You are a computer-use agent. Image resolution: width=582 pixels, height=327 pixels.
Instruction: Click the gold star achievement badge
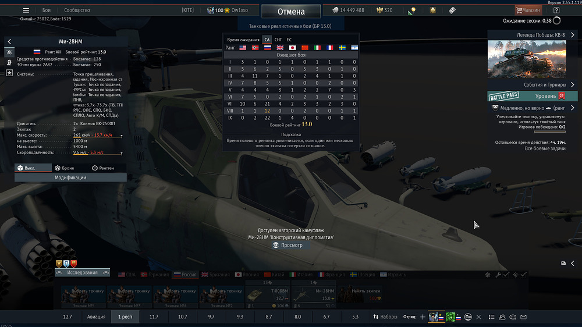coord(59,264)
